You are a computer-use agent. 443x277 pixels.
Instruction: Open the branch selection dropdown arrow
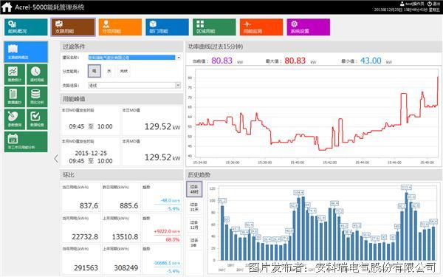pyautogui.click(x=178, y=86)
